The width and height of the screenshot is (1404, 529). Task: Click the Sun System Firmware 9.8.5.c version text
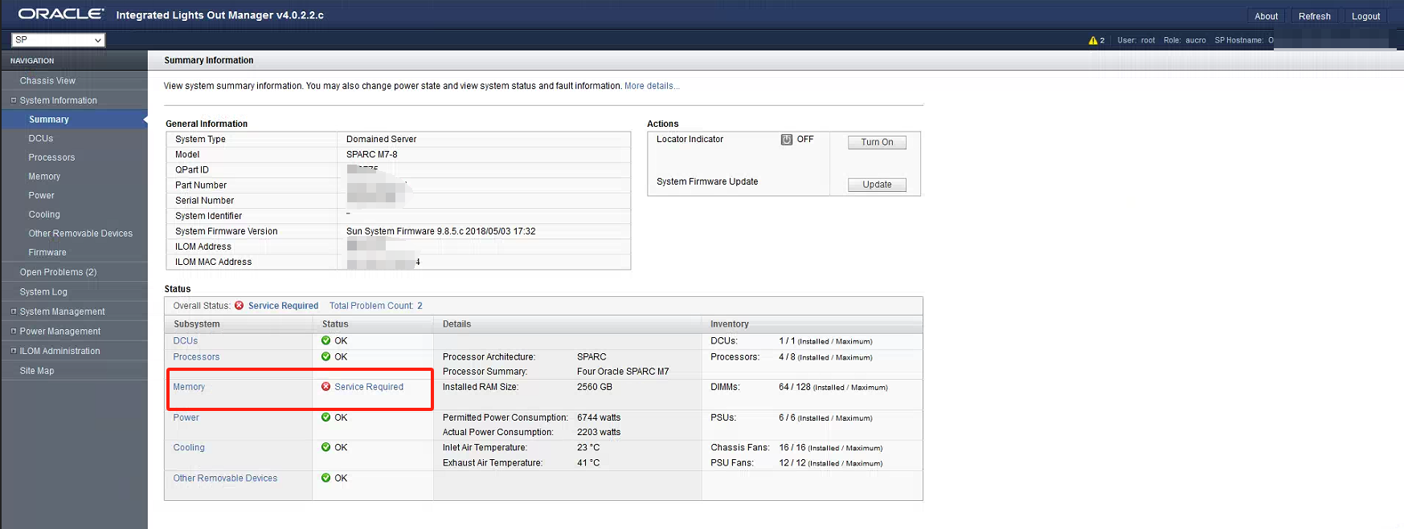[440, 231]
